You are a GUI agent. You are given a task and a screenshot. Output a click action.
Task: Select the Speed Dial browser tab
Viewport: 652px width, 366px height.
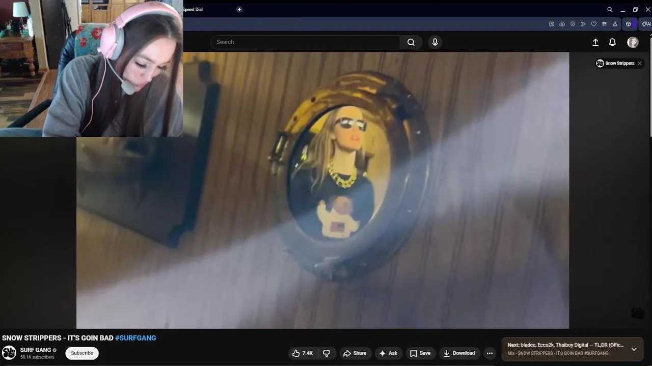pos(193,10)
